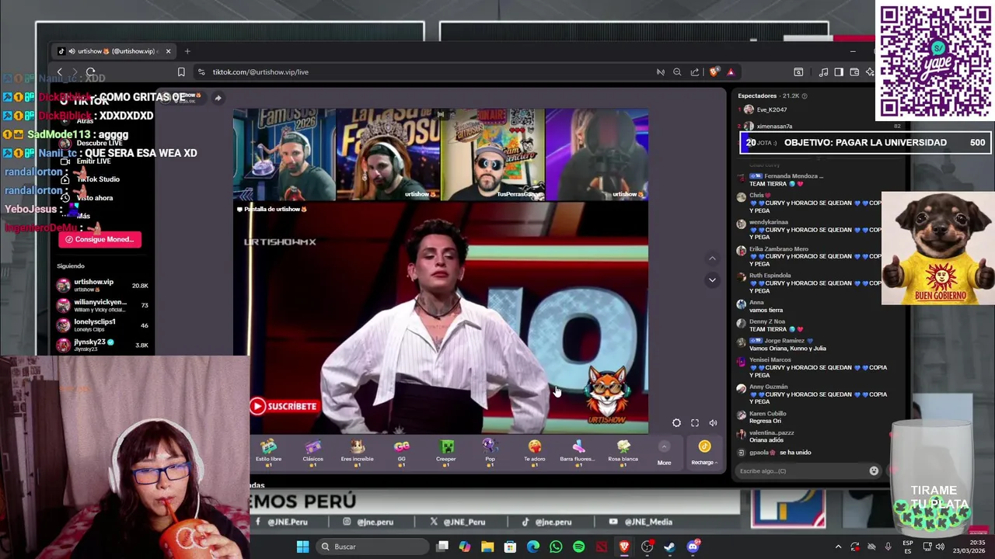Image resolution: width=995 pixels, height=559 pixels.
Task: Open live player settings gear
Action: [x=676, y=423]
